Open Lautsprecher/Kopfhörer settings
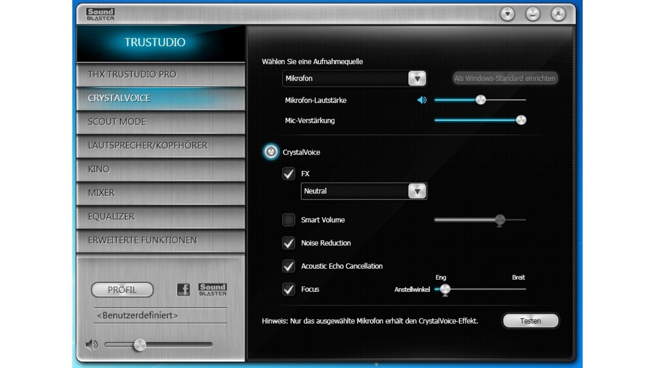The width and height of the screenshot is (655, 368). pos(161,145)
